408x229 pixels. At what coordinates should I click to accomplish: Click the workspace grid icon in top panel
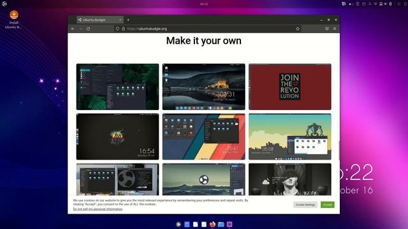pos(351,4)
